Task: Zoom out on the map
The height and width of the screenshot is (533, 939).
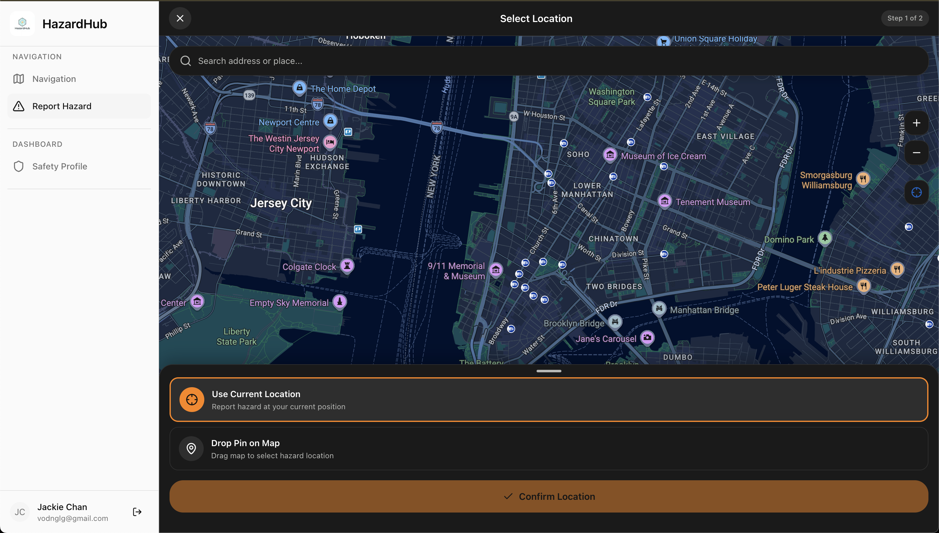Action: pos(916,153)
